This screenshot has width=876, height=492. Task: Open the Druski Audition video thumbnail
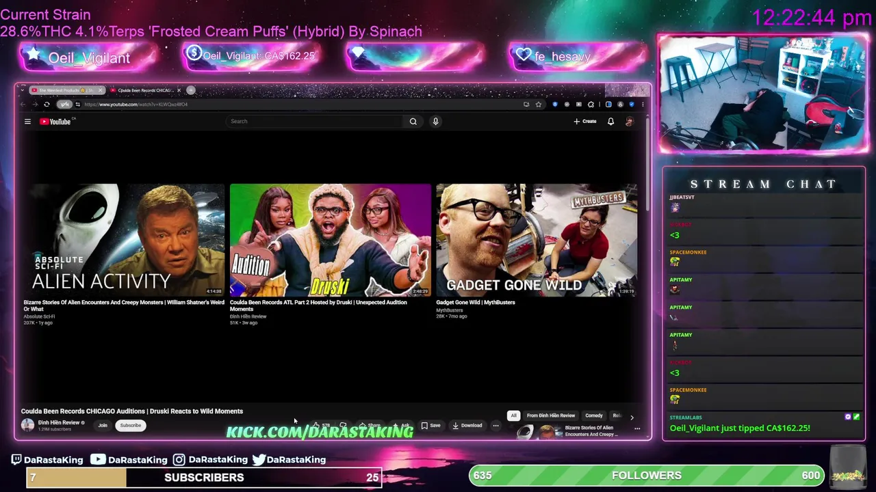coord(331,240)
